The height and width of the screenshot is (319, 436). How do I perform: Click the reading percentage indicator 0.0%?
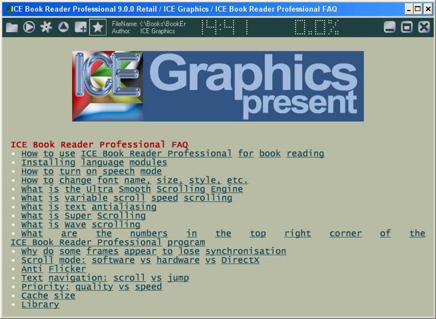[316, 27]
